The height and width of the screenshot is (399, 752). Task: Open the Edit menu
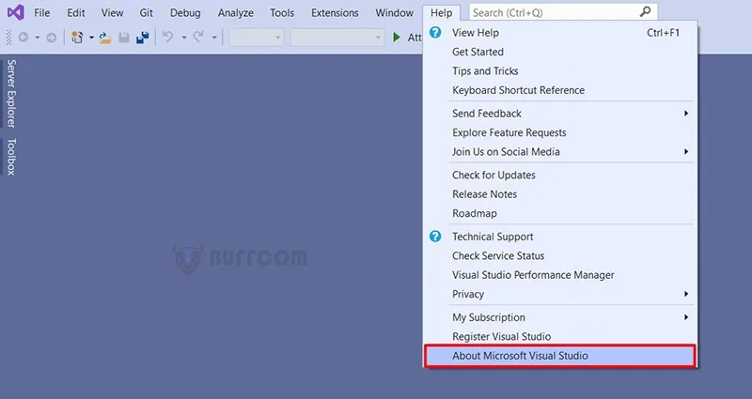(76, 13)
